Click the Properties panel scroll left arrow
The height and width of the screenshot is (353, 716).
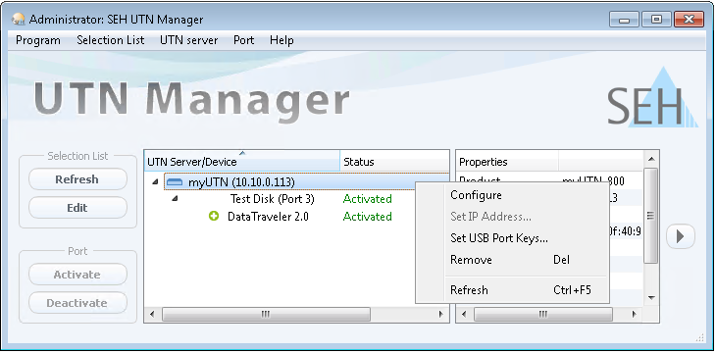point(464,314)
